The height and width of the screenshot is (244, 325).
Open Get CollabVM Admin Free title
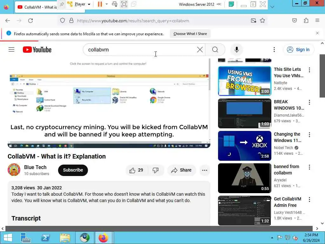[x=288, y=202]
